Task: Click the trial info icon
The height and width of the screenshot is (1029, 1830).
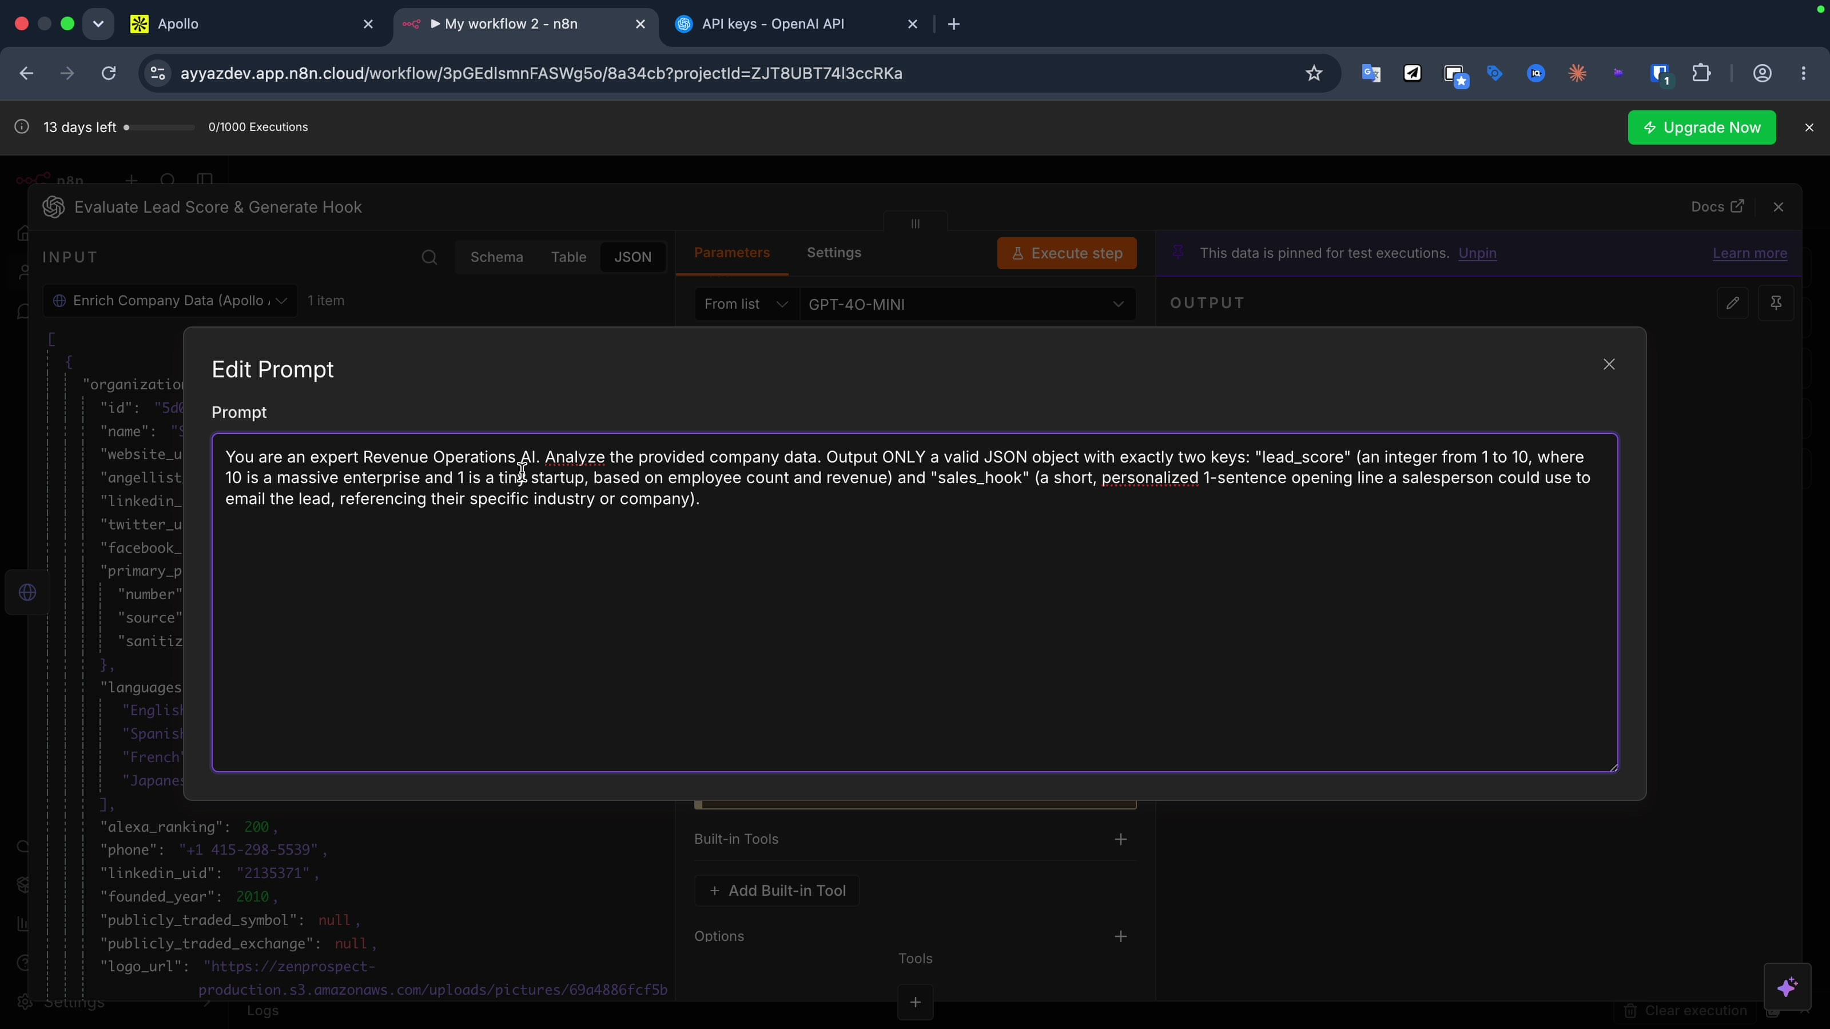Action: (22, 126)
